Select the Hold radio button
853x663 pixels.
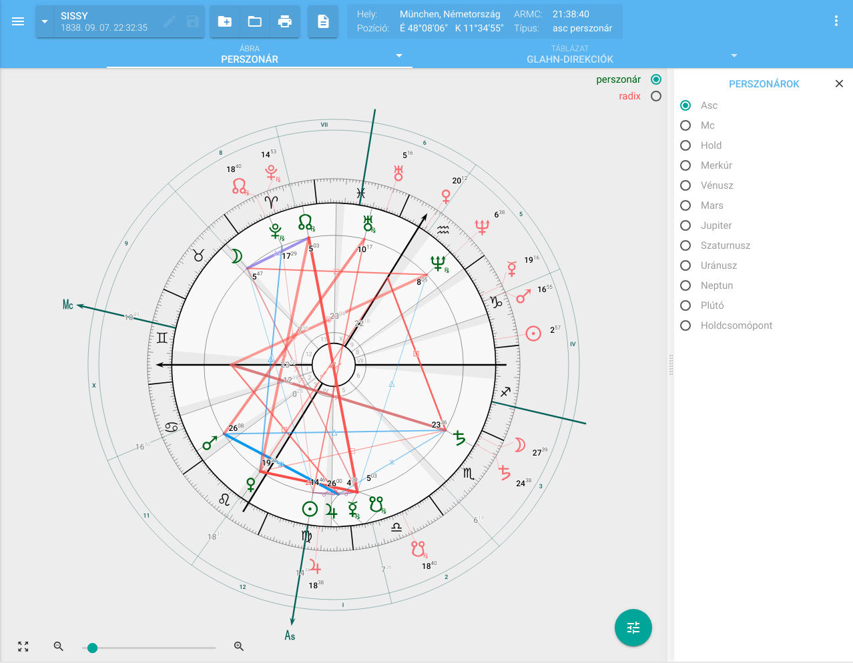685,145
